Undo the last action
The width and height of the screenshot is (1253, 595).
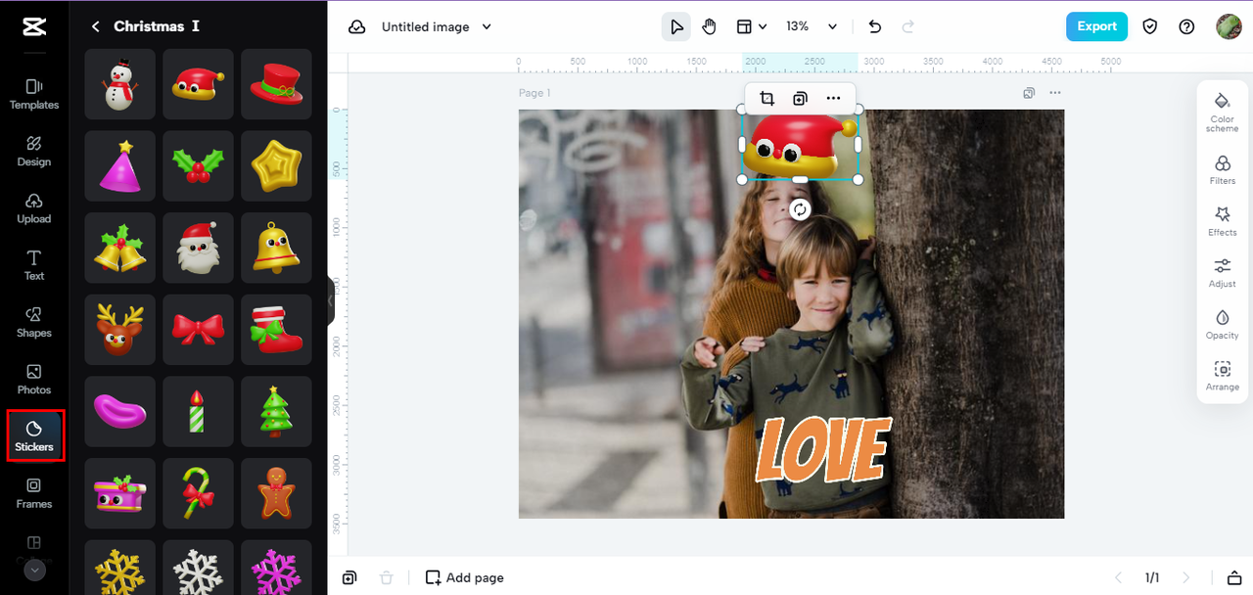point(875,26)
